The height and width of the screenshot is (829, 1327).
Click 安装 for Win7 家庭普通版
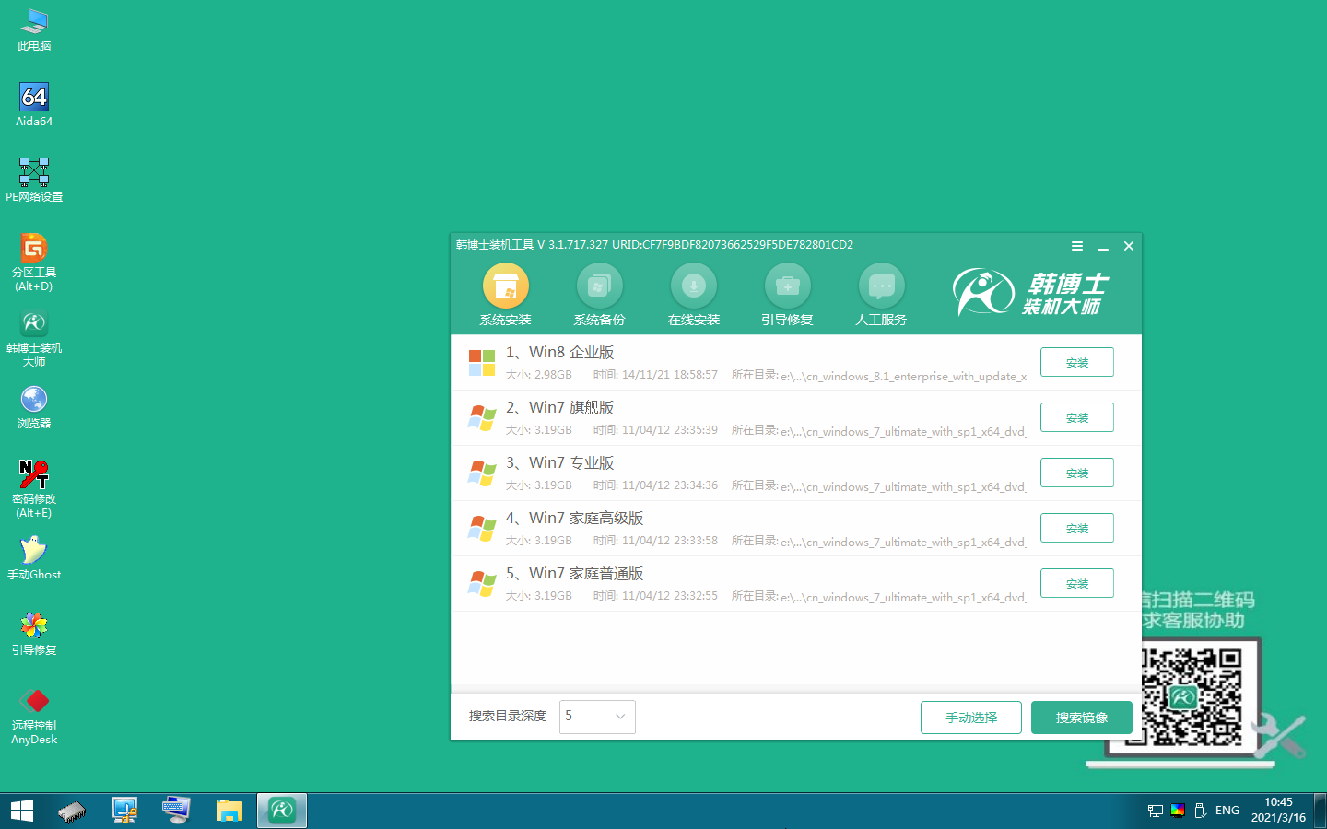point(1076,584)
